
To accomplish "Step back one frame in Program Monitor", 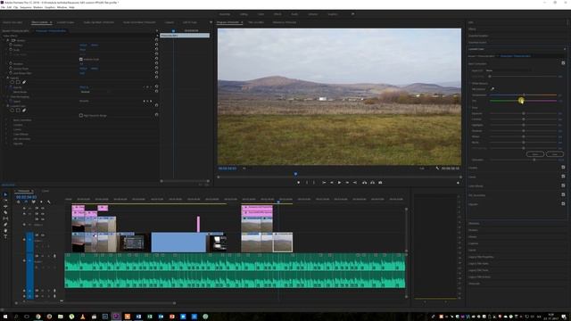I will tap(331, 182).
